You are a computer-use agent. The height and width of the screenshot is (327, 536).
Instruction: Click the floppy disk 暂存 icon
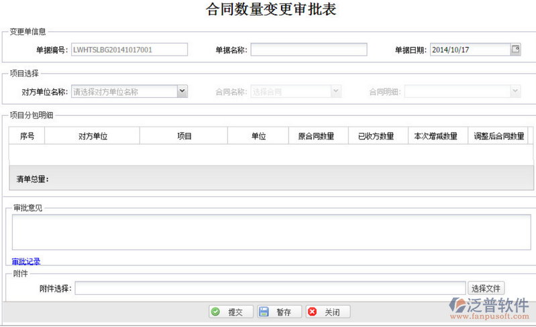pos(264,312)
